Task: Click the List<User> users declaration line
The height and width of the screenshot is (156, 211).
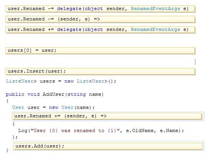Action: pyautogui.click(x=61, y=81)
